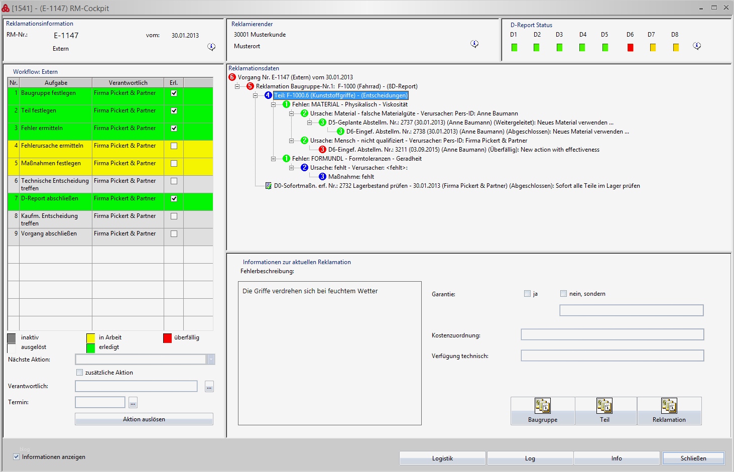Collapse the D5-Geplante Abstellm. node
This screenshot has height=472, width=734.
click(x=310, y=123)
